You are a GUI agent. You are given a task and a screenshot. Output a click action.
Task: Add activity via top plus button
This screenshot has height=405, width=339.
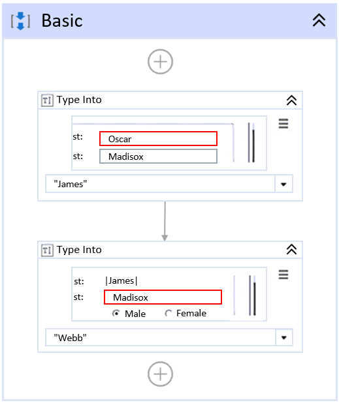coord(160,62)
